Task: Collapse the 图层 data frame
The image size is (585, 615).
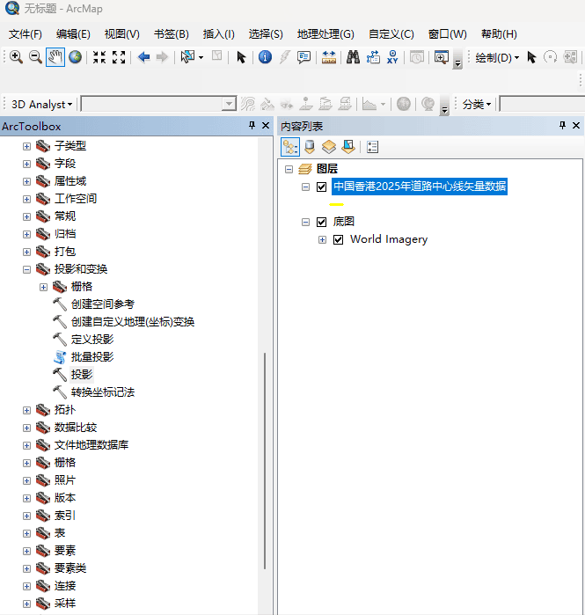Action: point(289,169)
